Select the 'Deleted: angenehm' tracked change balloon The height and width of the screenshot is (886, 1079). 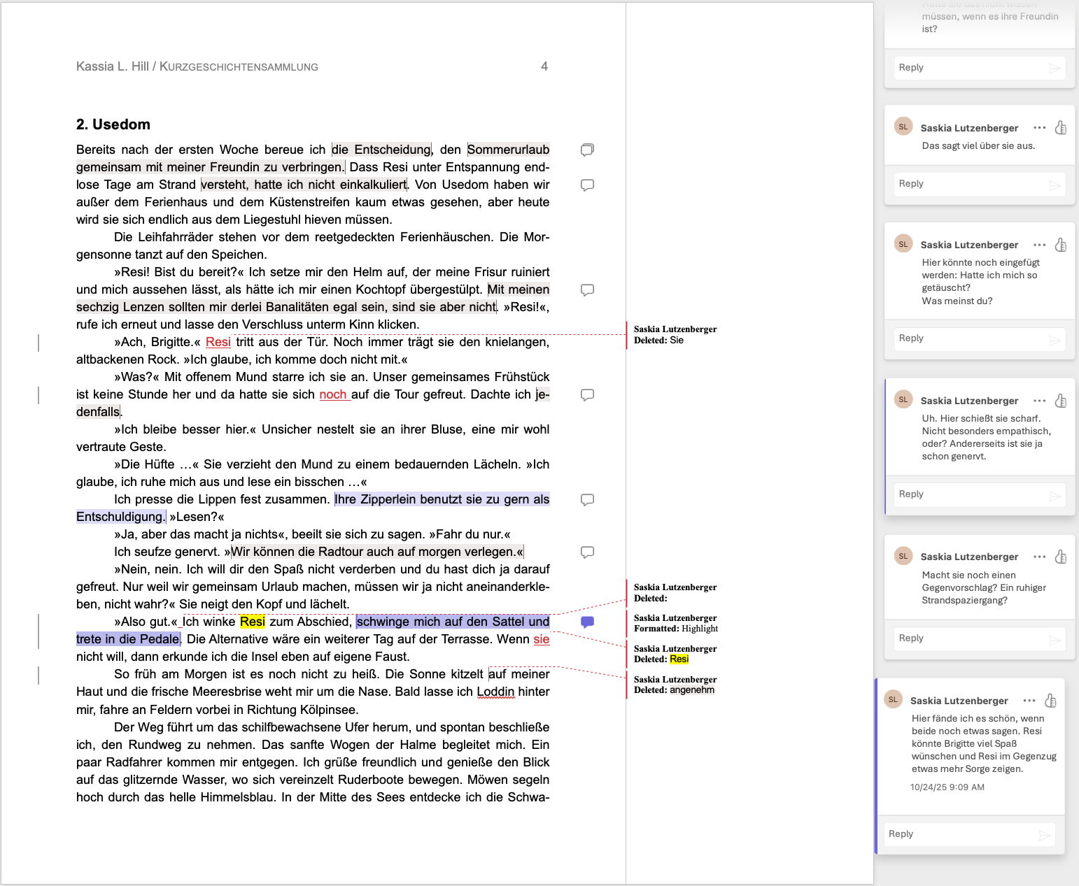point(674,685)
